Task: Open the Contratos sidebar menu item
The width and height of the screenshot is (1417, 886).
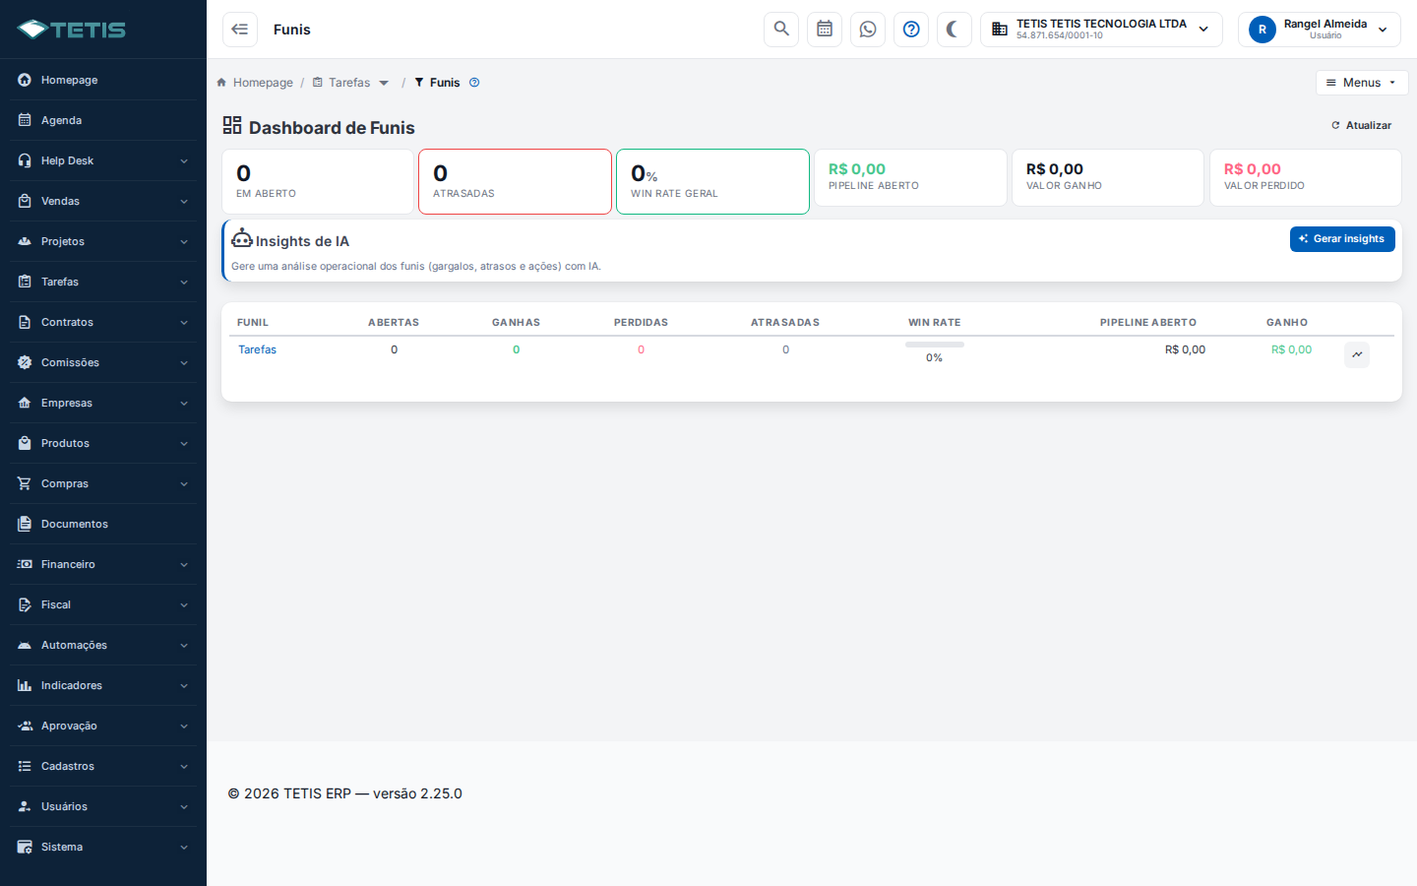Action: coord(103,322)
